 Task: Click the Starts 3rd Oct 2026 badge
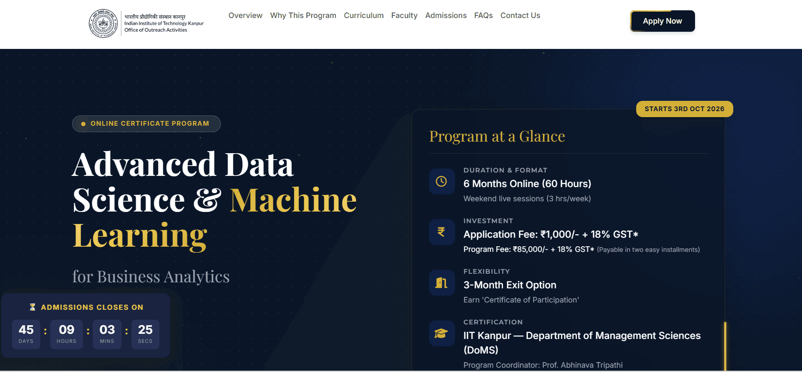[x=685, y=109]
